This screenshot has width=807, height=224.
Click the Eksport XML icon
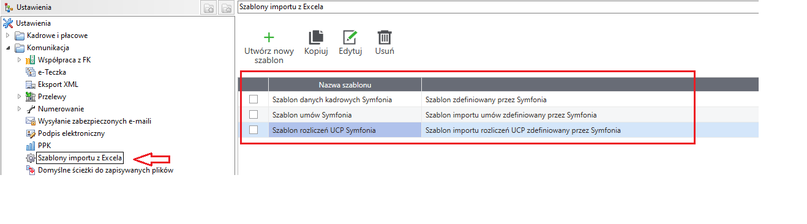tap(31, 84)
